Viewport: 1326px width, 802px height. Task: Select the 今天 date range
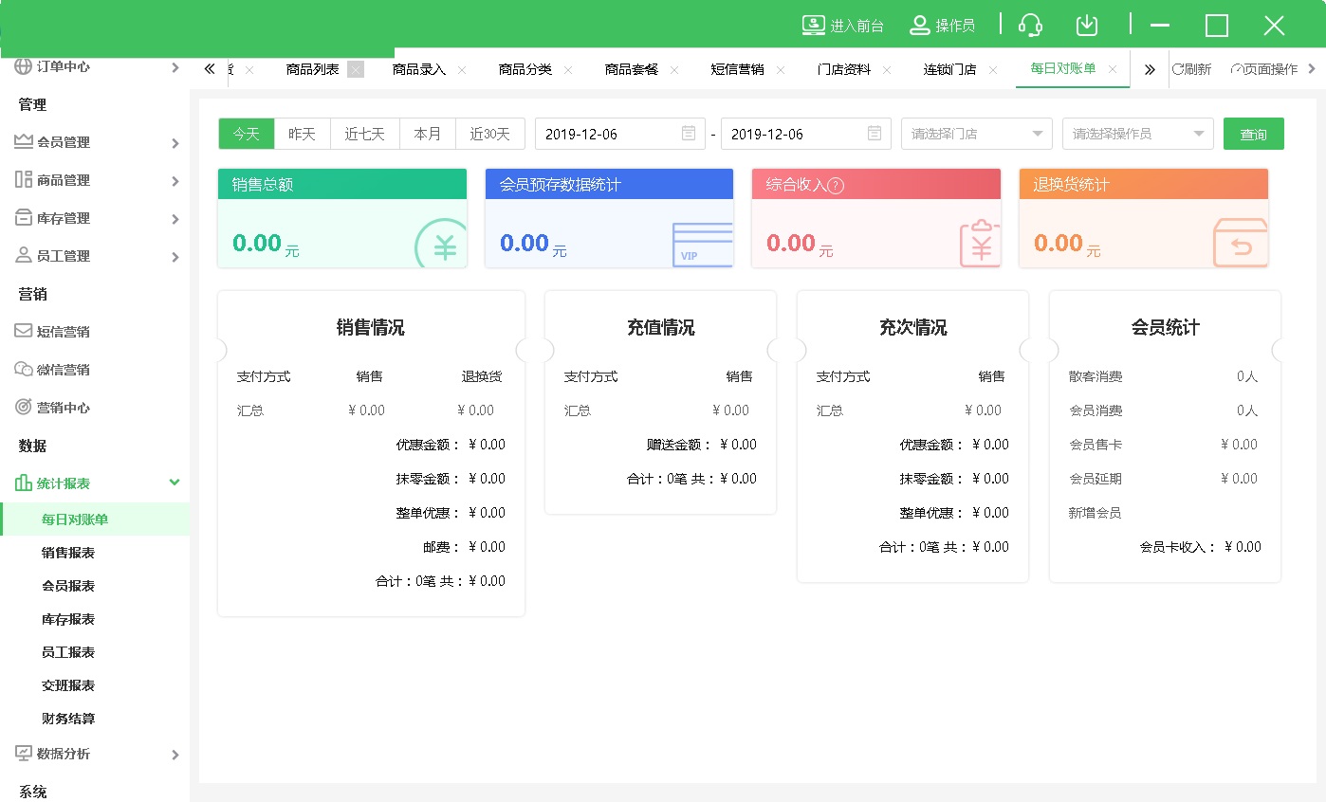[247, 134]
